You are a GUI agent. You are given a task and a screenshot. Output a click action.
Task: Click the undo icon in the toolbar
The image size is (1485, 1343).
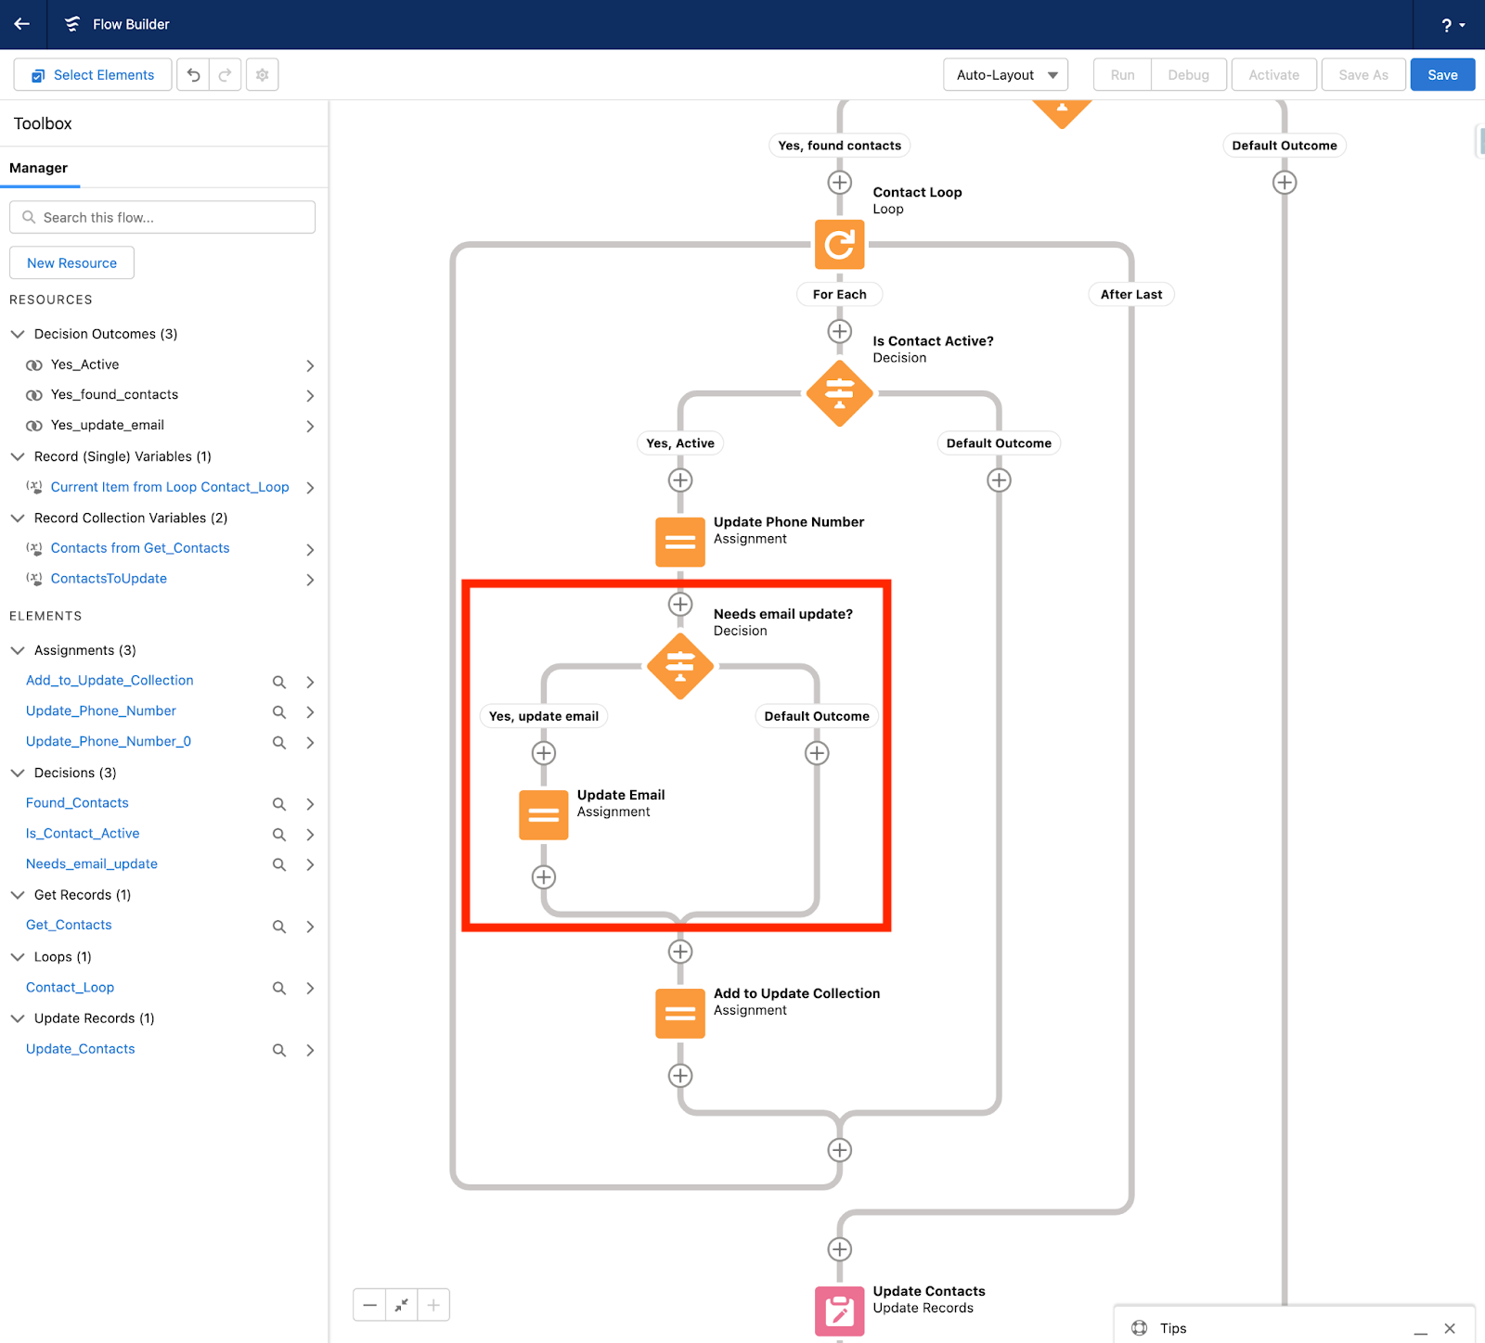pos(193,74)
